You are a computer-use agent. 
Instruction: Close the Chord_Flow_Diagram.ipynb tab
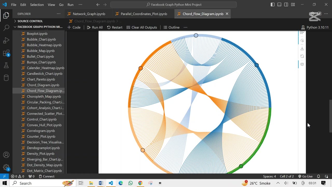(227, 14)
